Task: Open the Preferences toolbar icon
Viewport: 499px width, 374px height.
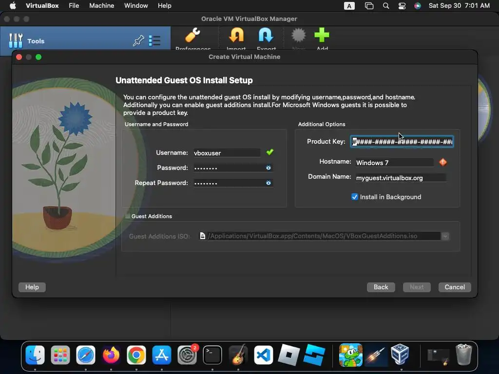Action: point(192,35)
